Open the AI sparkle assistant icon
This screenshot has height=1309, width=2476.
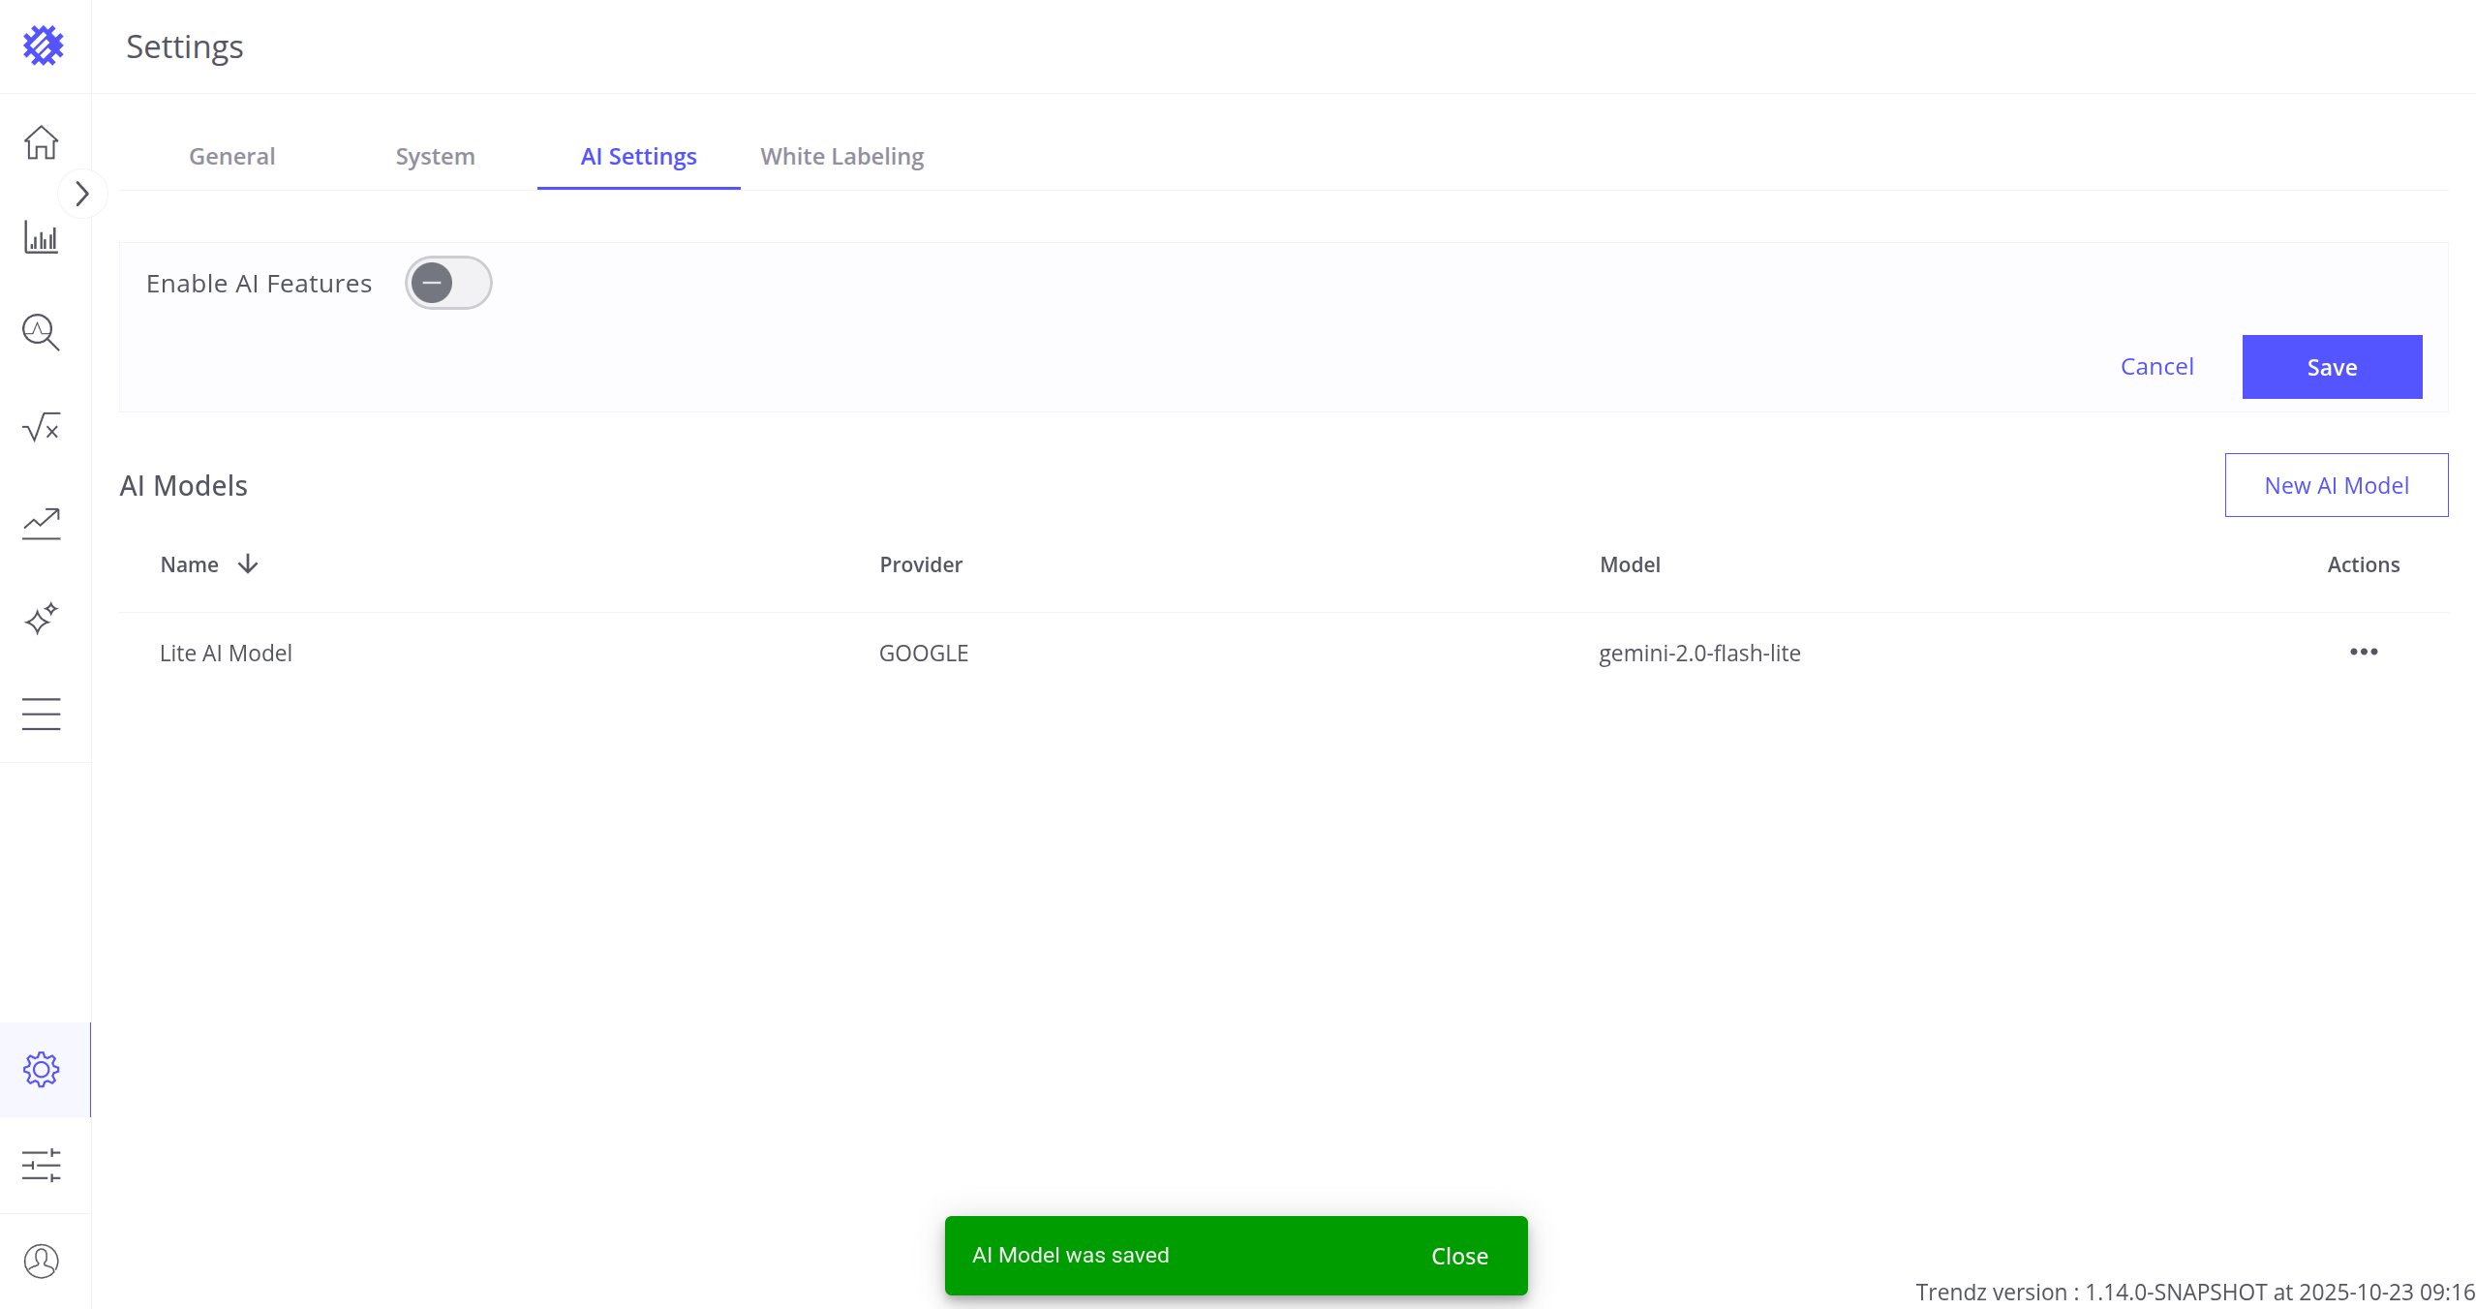point(41,618)
